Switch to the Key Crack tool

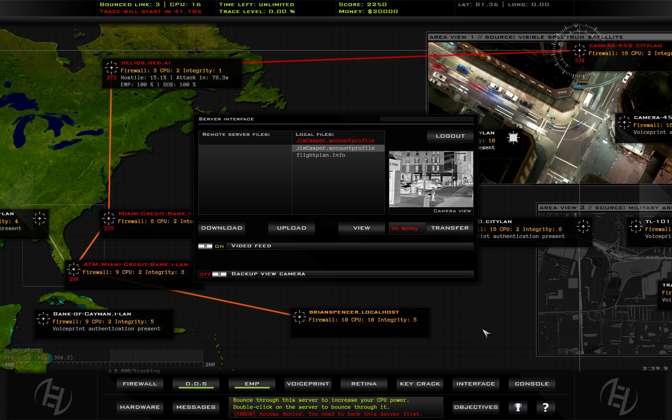point(420,384)
